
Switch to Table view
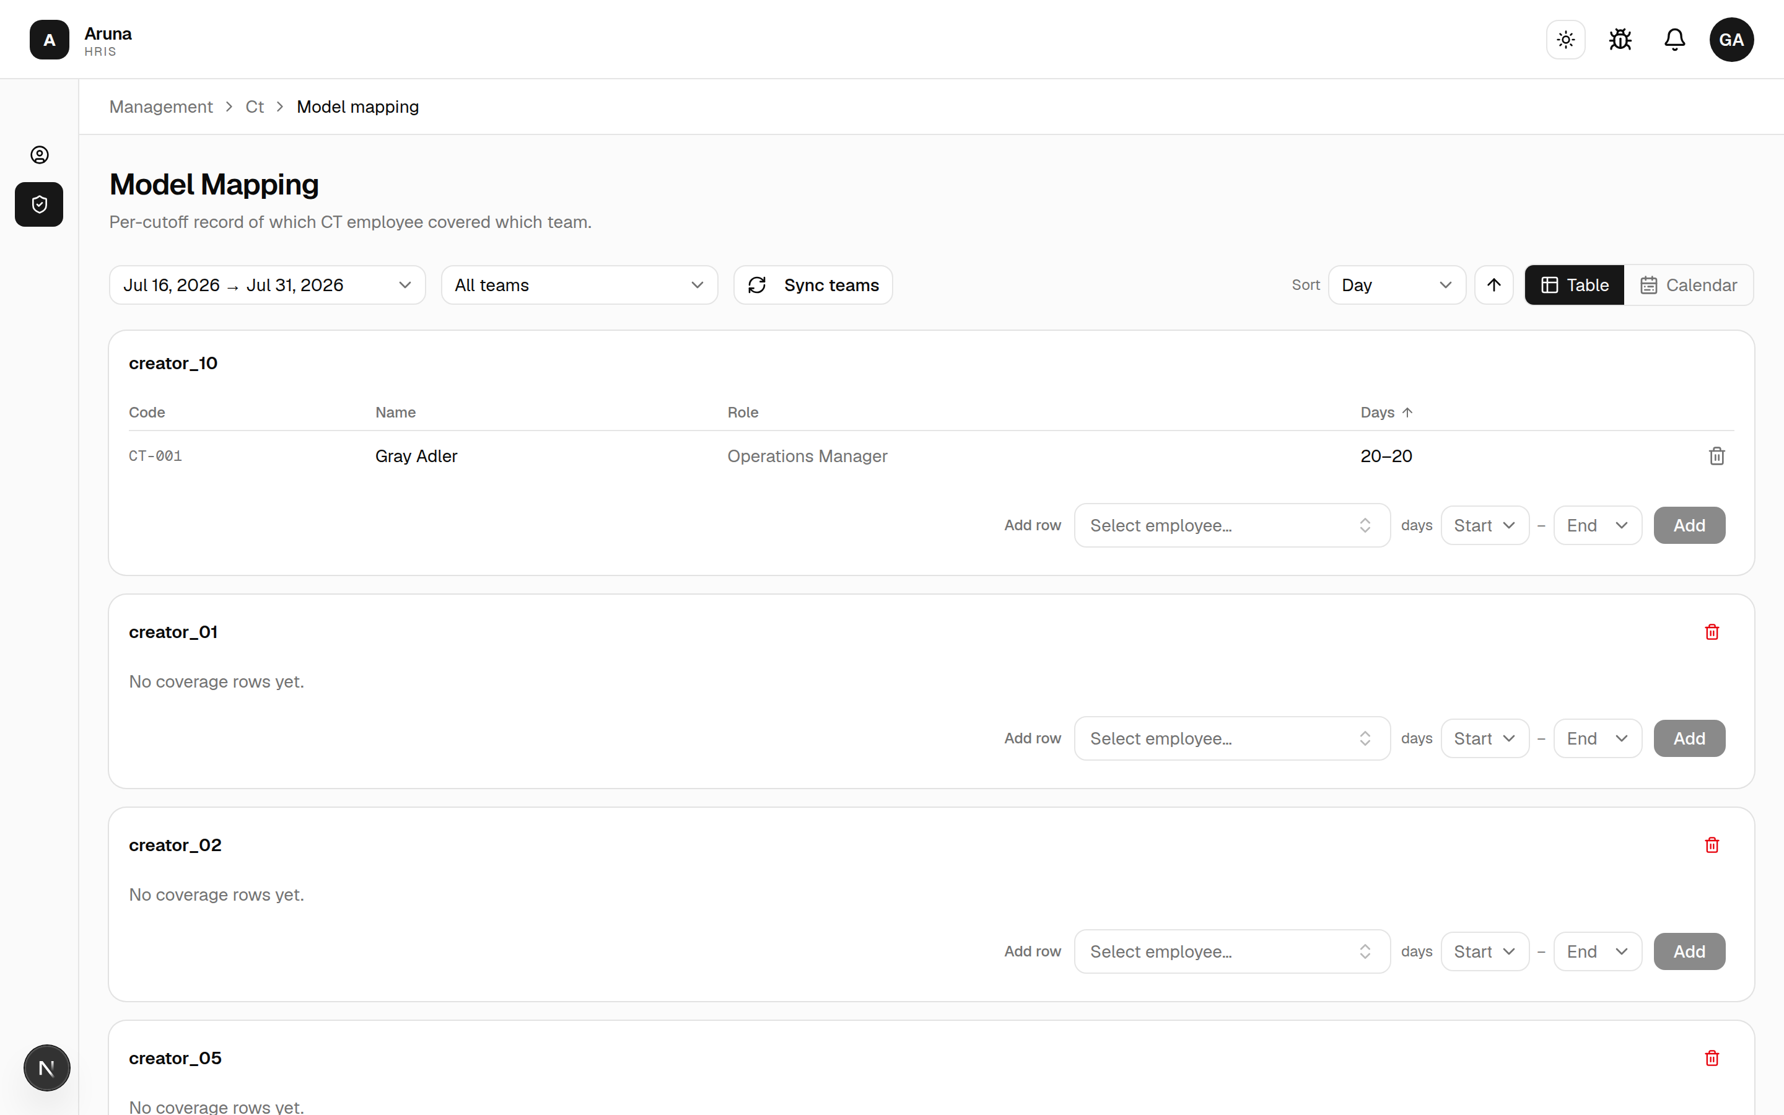(1575, 286)
